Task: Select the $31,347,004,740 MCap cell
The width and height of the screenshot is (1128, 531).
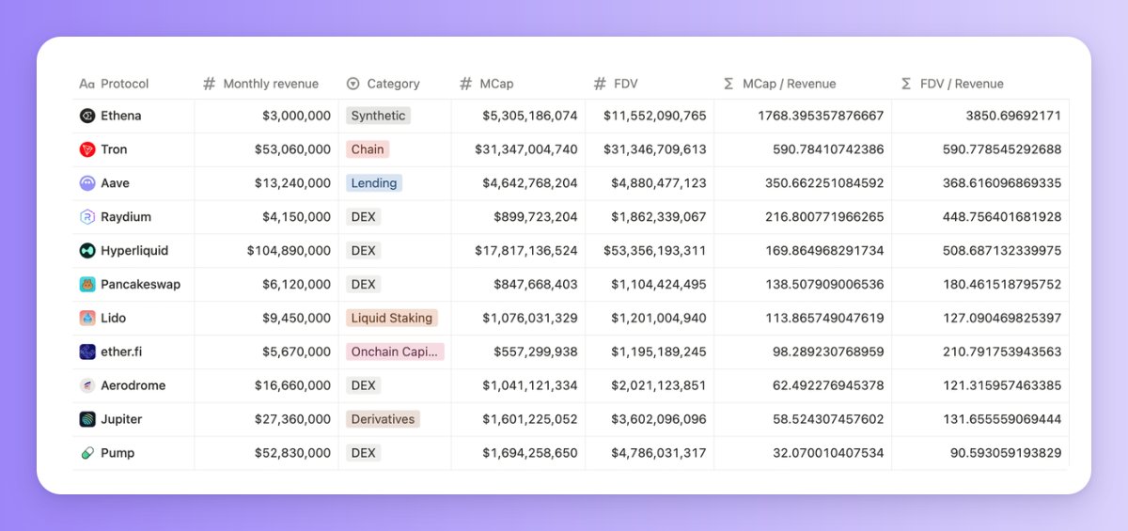Action: 518,149
